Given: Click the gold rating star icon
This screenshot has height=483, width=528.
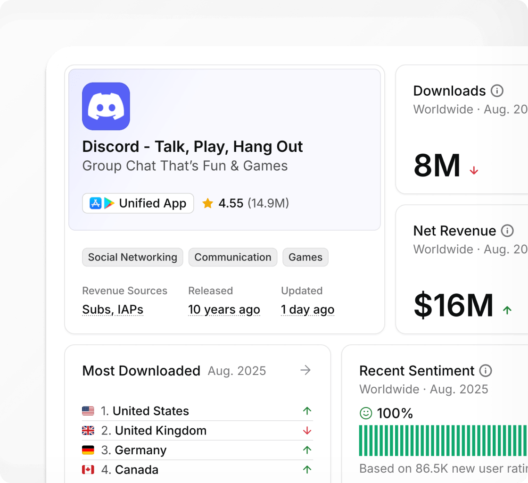Looking at the screenshot, I should 208,203.
